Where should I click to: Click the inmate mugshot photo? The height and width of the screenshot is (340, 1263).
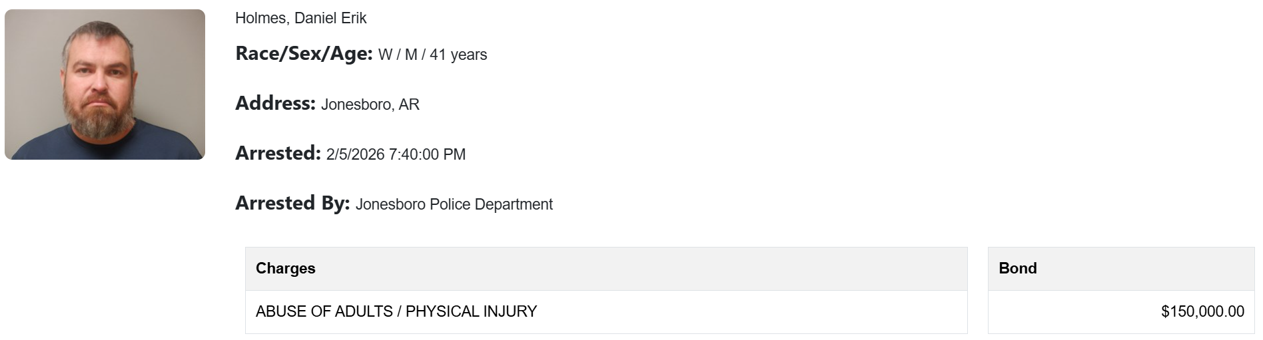tap(105, 85)
